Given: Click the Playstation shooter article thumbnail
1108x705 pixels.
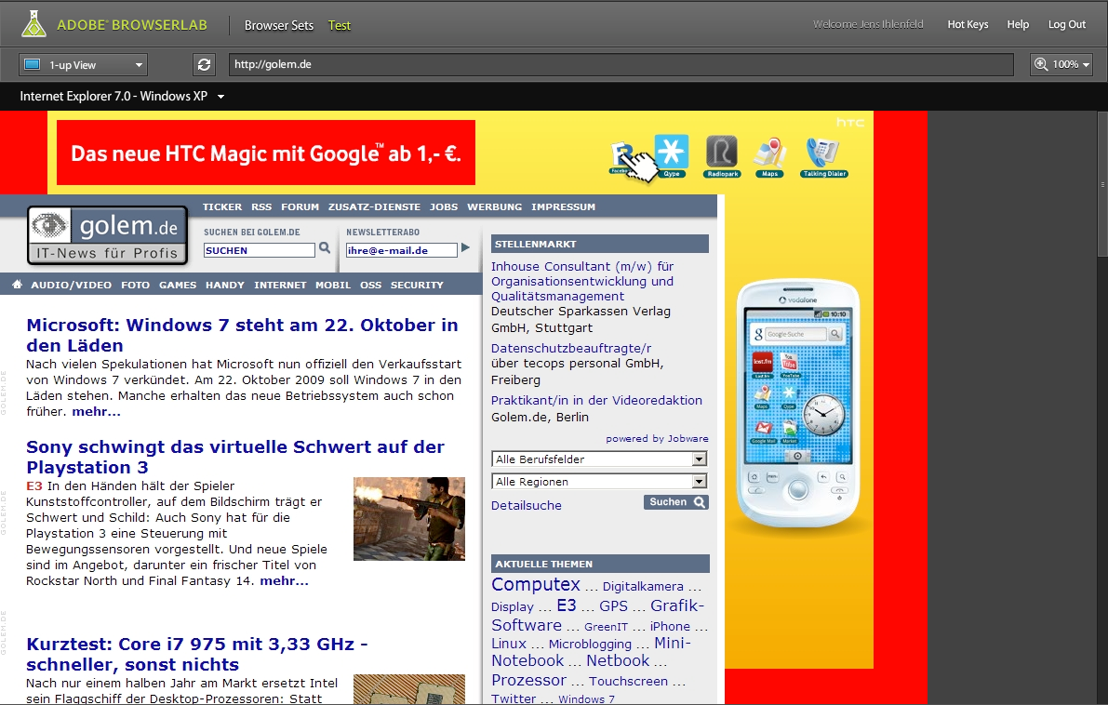Looking at the screenshot, I should pos(409,518).
